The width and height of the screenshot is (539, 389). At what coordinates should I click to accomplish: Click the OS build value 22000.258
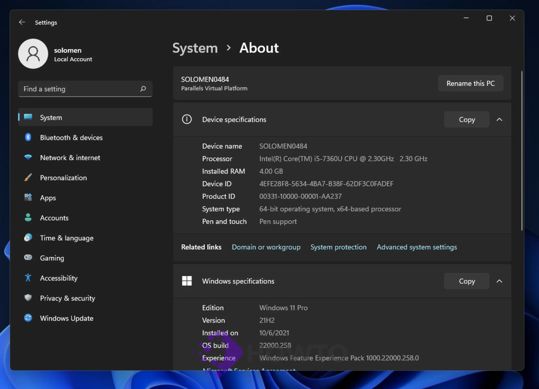pyautogui.click(x=275, y=345)
